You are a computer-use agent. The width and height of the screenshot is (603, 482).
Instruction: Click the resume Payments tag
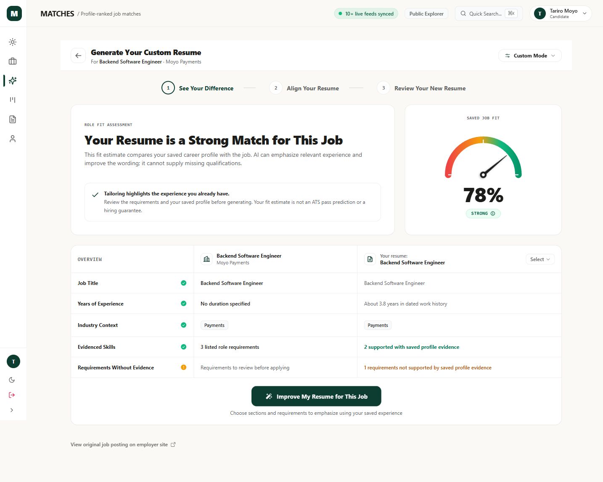click(x=378, y=325)
